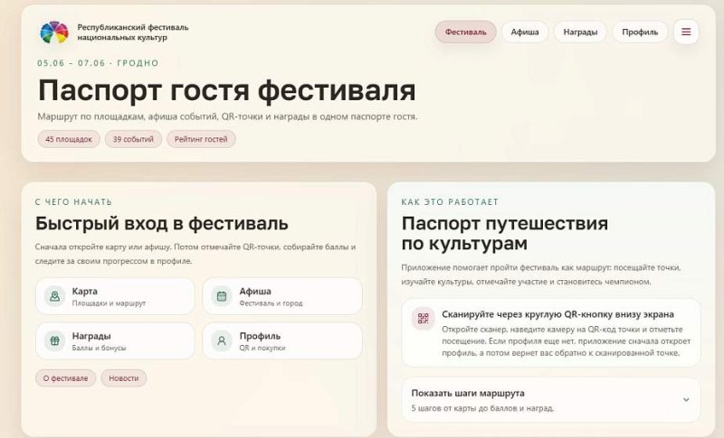Click the 39 событий chip
The height and width of the screenshot is (438, 724).
pos(133,139)
